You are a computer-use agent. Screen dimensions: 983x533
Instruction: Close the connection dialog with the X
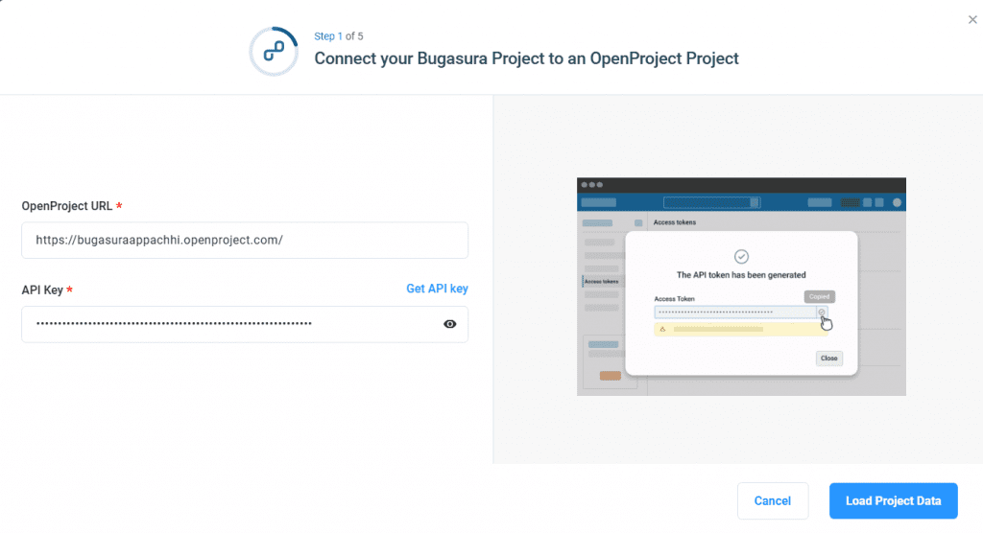(x=972, y=19)
